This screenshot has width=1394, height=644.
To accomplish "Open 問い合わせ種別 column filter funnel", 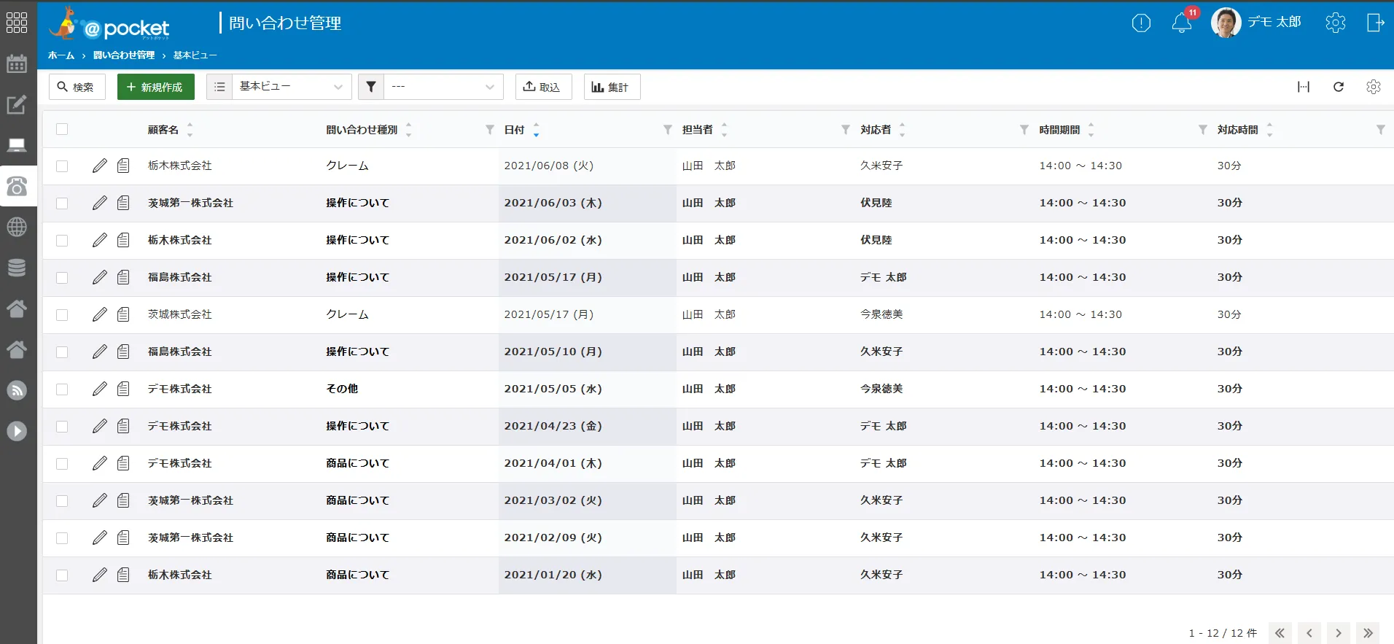I will click(x=490, y=130).
